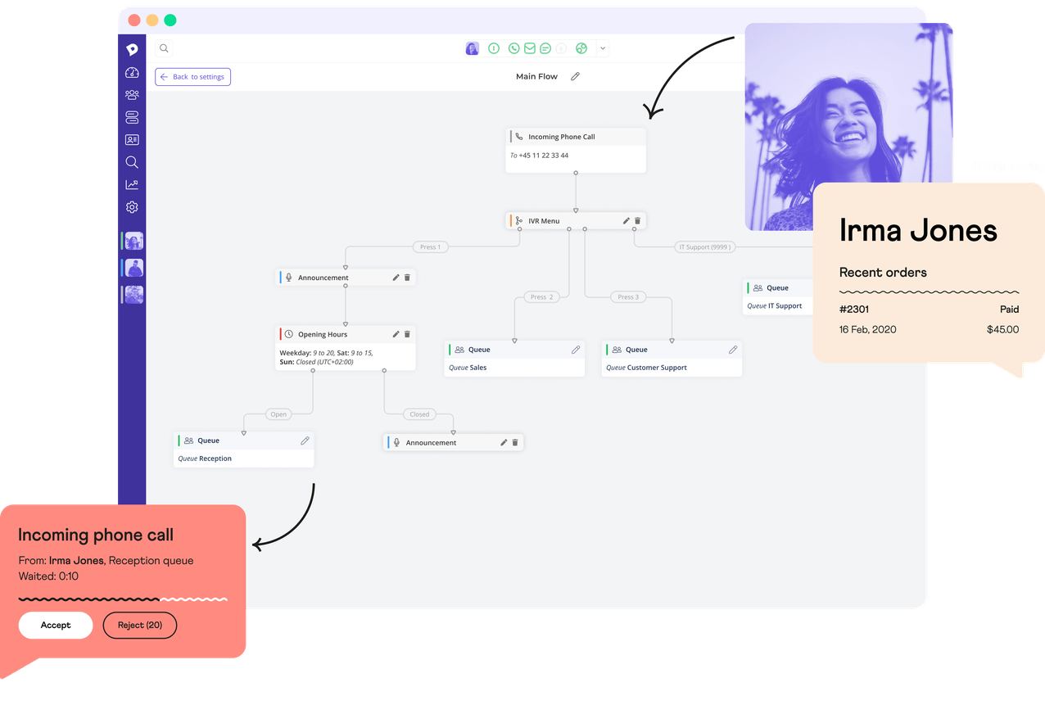Delete the IVR Menu node

(638, 221)
